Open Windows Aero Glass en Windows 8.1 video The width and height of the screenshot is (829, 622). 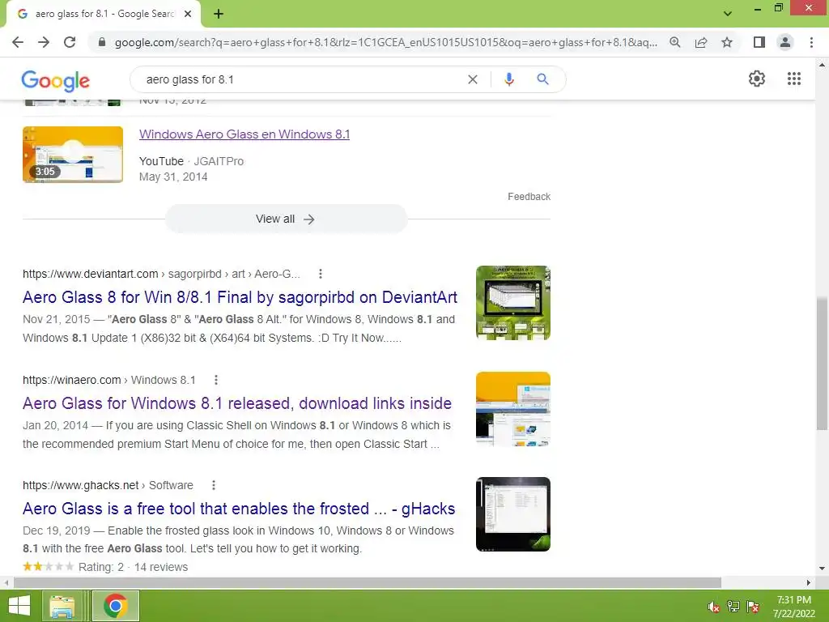pyautogui.click(x=244, y=134)
